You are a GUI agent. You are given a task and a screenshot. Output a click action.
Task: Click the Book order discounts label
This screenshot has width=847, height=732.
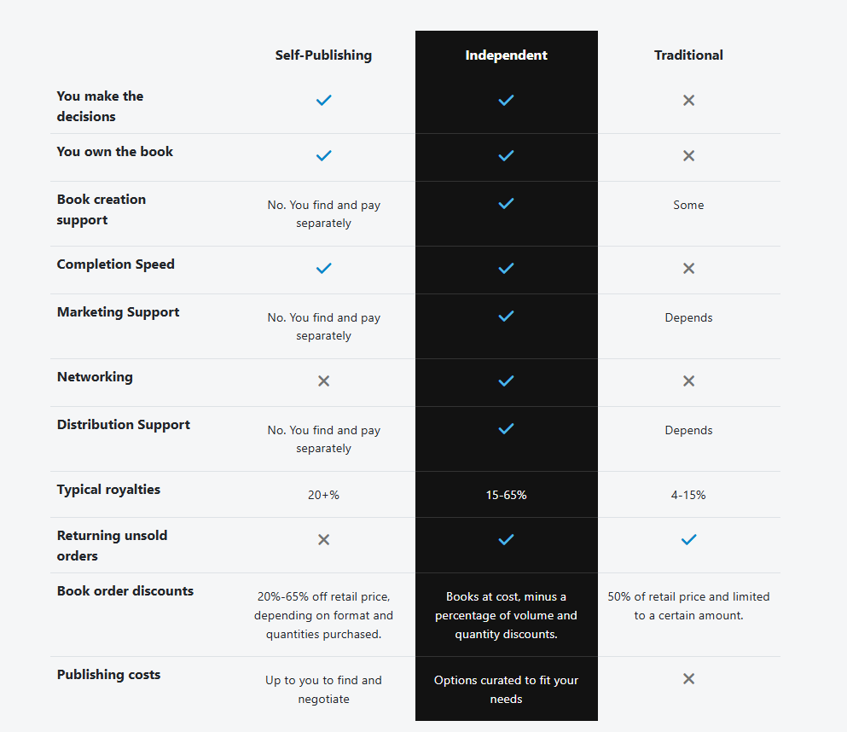tap(125, 591)
